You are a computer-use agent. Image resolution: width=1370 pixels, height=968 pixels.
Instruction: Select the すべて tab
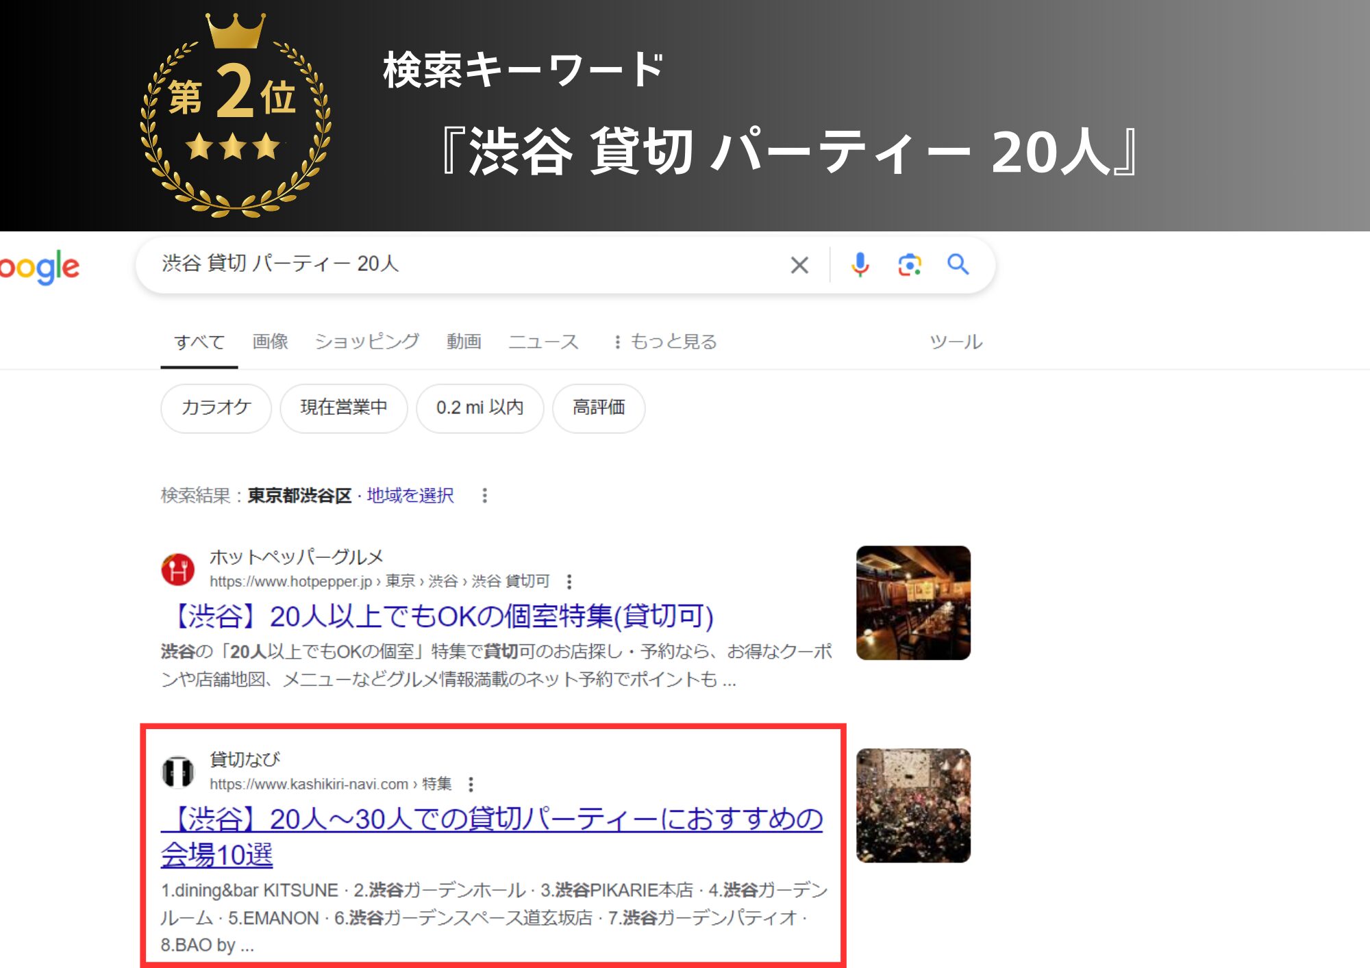(199, 342)
